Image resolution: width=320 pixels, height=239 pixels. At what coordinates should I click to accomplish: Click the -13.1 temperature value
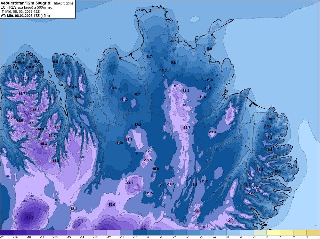click(26, 78)
